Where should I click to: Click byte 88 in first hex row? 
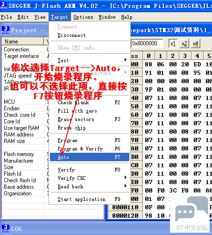pos(148,64)
